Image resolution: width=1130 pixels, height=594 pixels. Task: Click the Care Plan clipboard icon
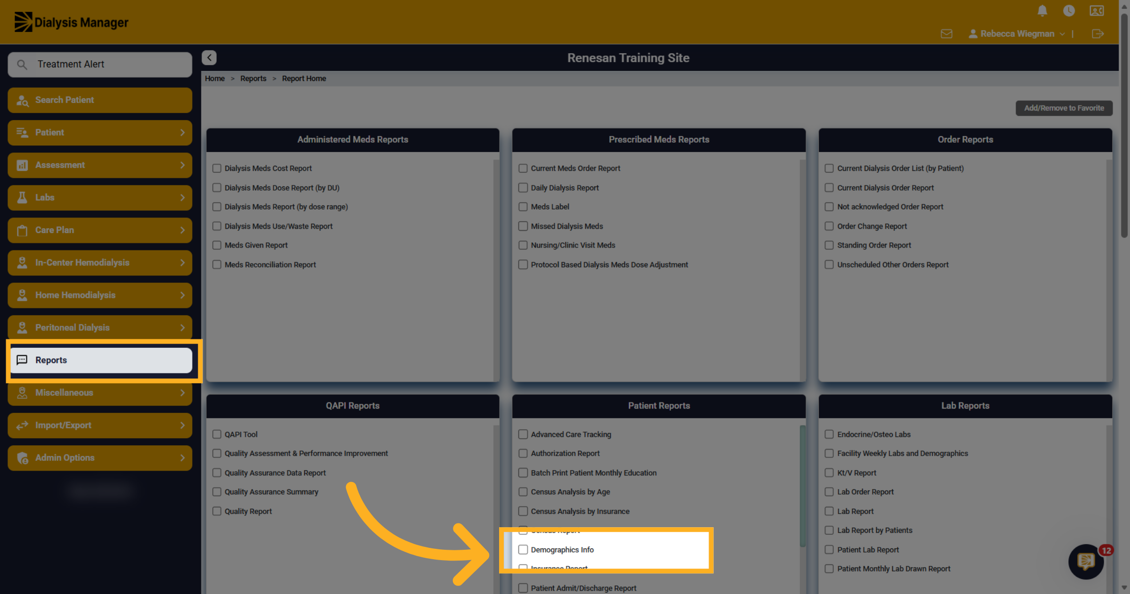click(22, 230)
